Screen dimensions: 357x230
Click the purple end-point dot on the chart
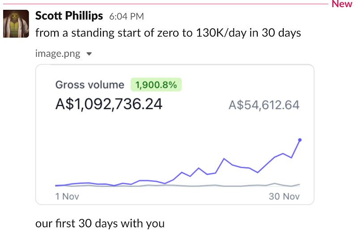coord(299,140)
